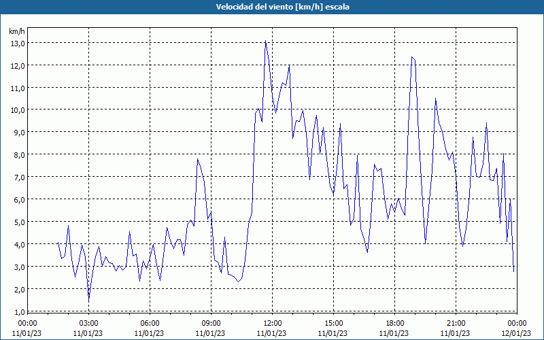Click the 7,0 y-axis label
544x340 pixels.
20,177
